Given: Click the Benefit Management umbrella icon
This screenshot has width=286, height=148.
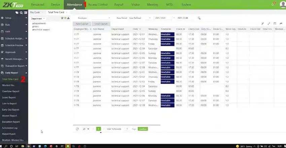Looking at the screenshot, I should (x=2, y=59).
